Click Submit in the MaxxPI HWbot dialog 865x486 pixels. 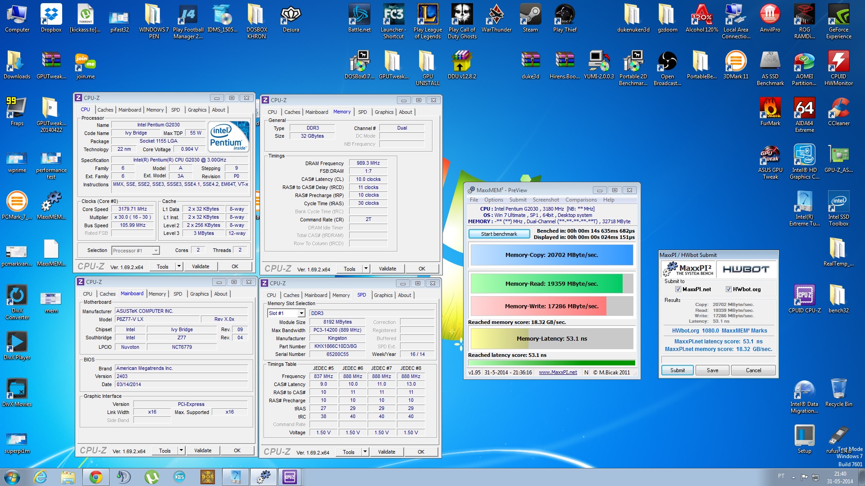tap(677, 370)
